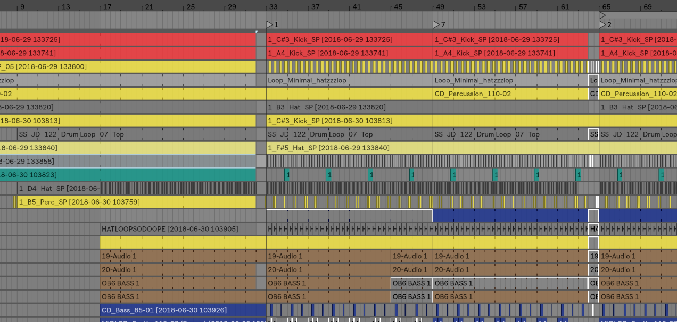Click bar 37 in the ruler
This screenshot has height=322, width=677.
click(315, 7)
